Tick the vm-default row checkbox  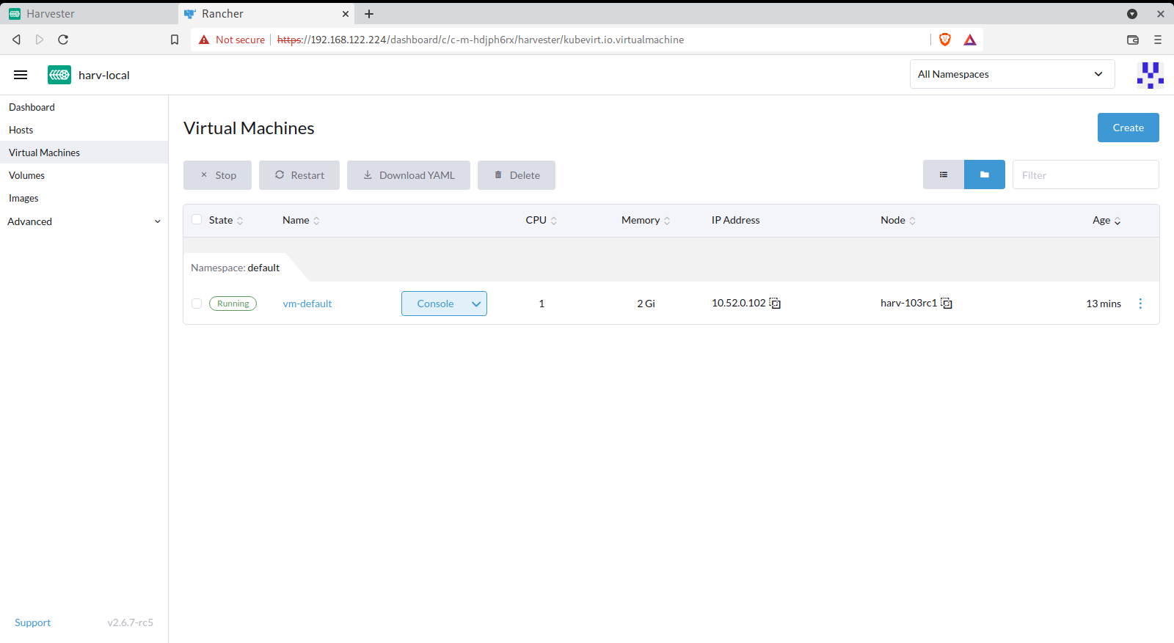click(x=197, y=304)
